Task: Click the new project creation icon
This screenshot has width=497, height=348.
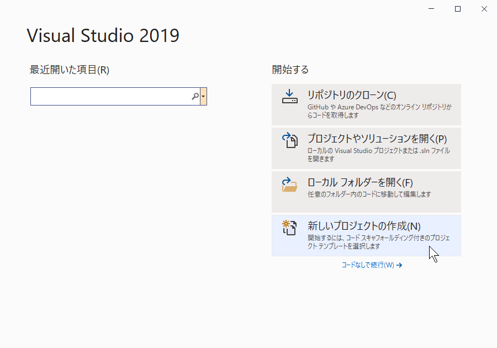Action: (x=289, y=228)
